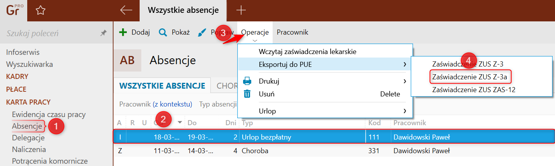Choose Zaświadczenie ZUS Z-3a
The image size is (555, 166).
click(469, 77)
